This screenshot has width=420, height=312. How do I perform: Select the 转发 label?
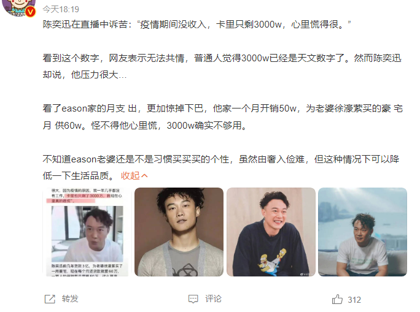[70, 299]
